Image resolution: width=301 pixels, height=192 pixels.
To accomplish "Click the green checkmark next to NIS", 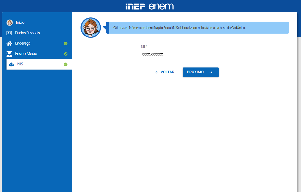I will [66, 64].
